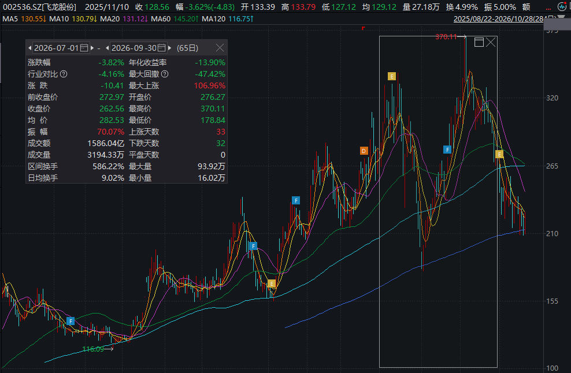This screenshot has height=373, width=571.
Task: Select the 最低价 value 178.84
Action: [213, 120]
